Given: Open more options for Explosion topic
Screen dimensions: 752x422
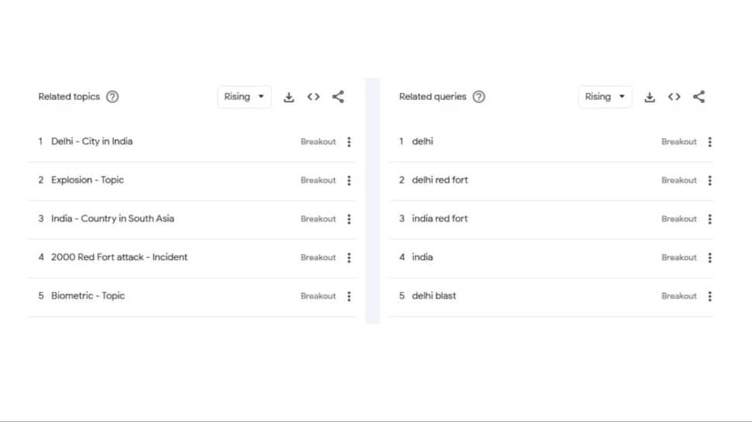Looking at the screenshot, I should click(x=349, y=180).
